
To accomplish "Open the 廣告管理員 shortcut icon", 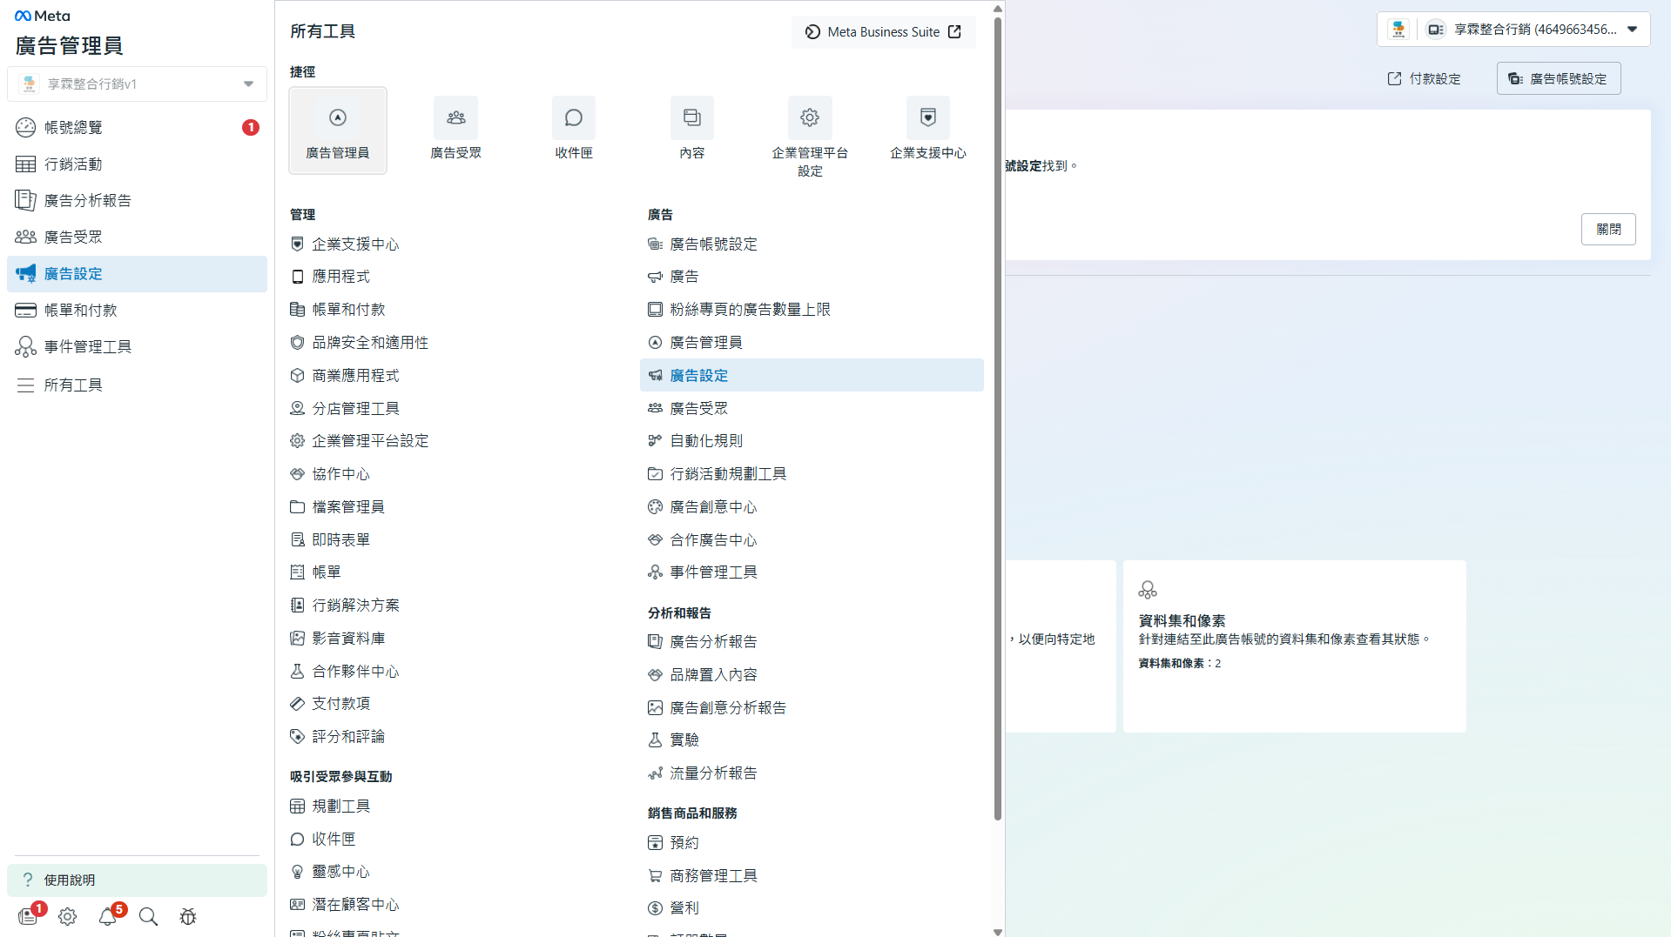I will tap(337, 118).
